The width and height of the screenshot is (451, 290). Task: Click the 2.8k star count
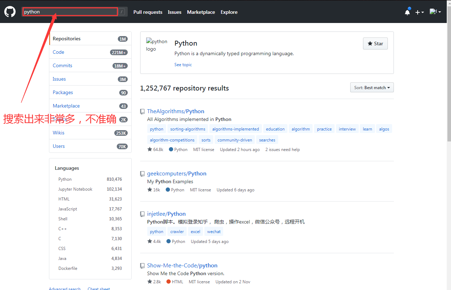click(154, 282)
